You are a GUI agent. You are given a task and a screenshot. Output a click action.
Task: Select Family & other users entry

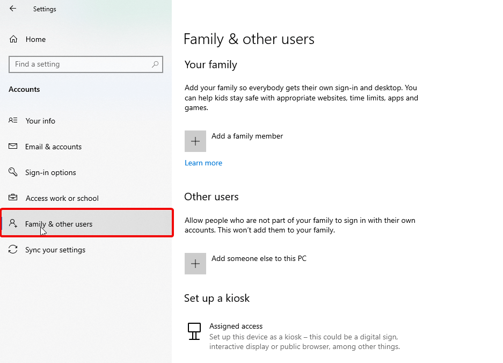pos(86,223)
